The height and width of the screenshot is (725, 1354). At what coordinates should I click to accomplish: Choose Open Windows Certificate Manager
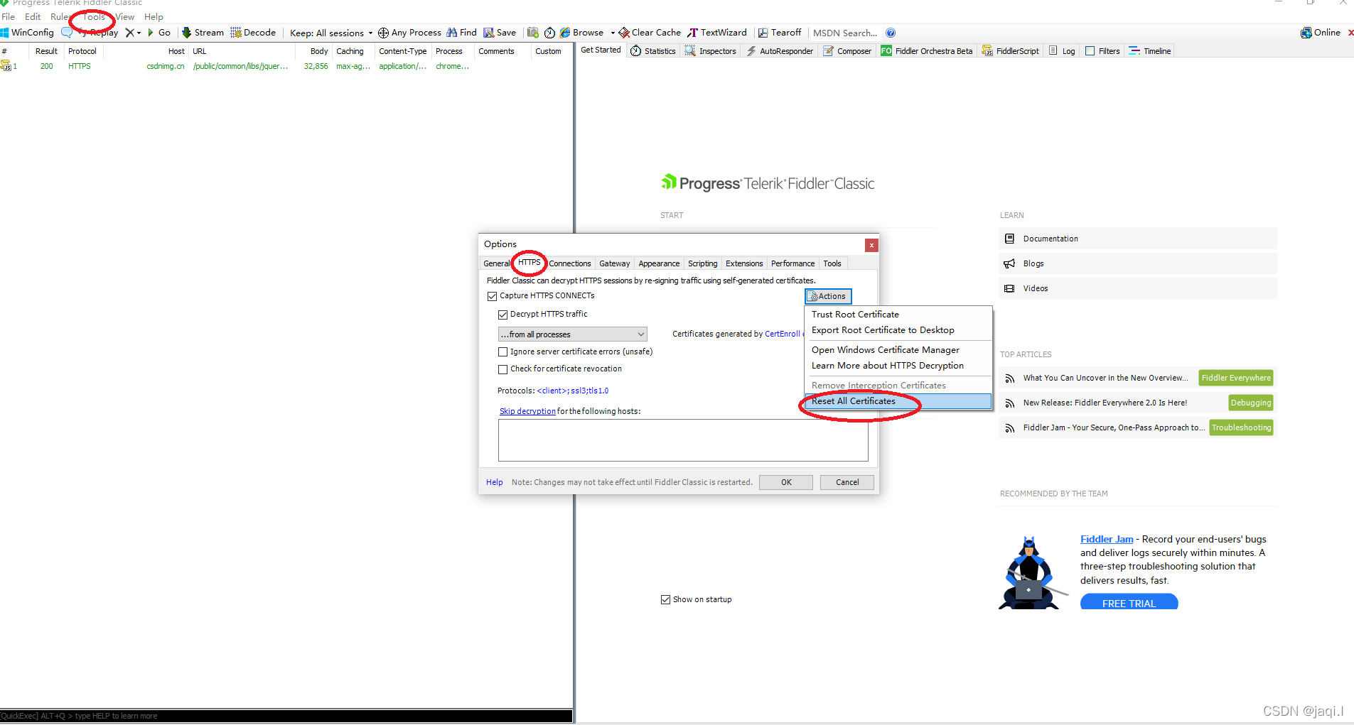tap(898, 350)
